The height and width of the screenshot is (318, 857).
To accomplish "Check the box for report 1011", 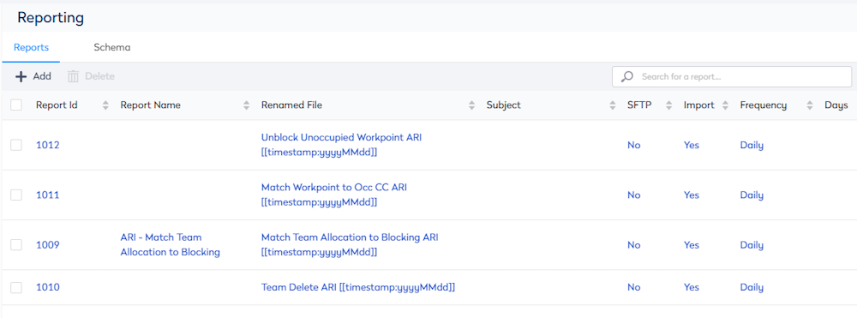I will coord(16,195).
